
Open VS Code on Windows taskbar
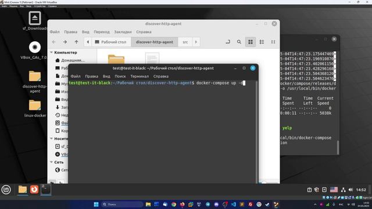pyautogui.click(x=234, y=204)
